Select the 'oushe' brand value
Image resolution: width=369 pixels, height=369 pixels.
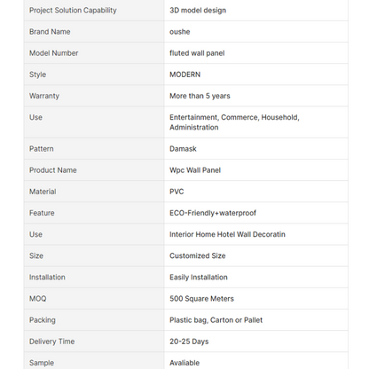[179, 32]
